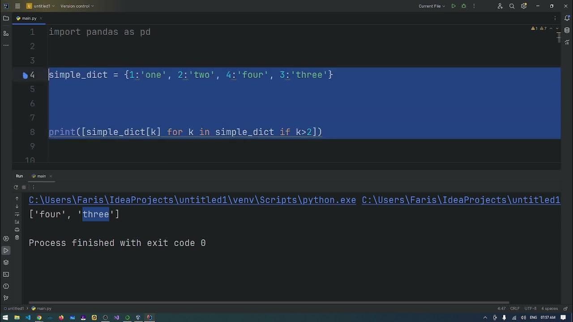Close the main.py editor tab

(x=41, y=18)
